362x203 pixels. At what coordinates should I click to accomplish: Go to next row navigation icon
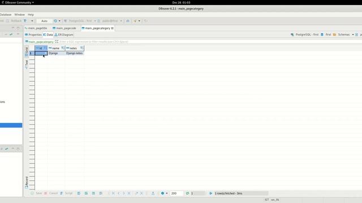(124, 193)
